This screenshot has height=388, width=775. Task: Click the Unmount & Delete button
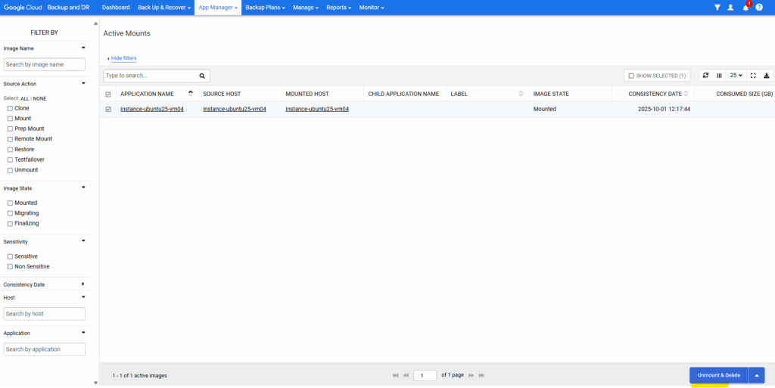(x=719, y=375)
